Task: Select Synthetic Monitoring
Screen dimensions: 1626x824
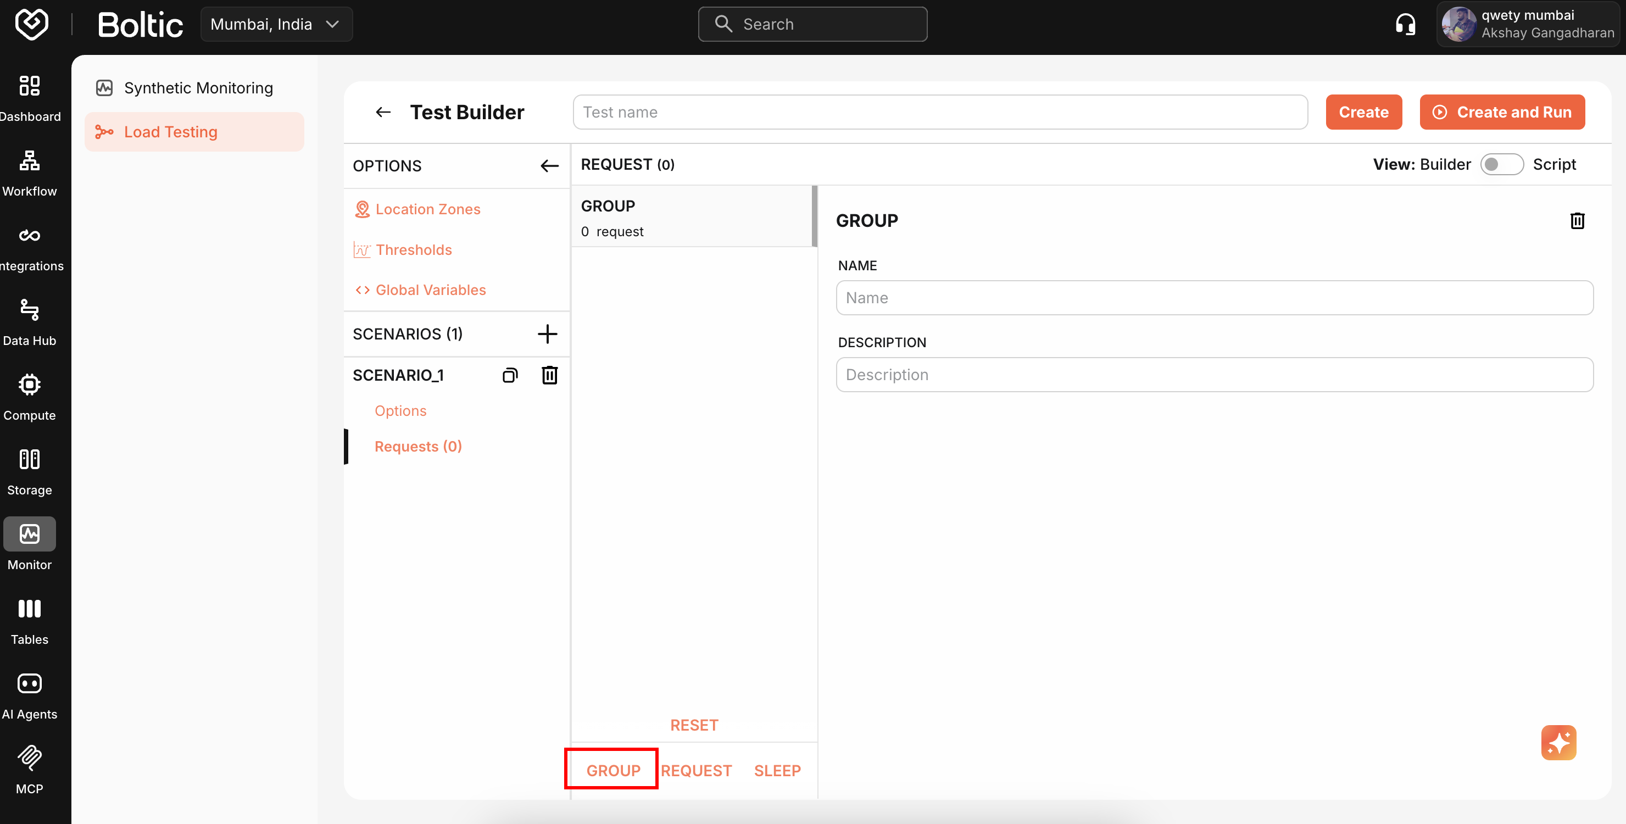Action: 198,88
